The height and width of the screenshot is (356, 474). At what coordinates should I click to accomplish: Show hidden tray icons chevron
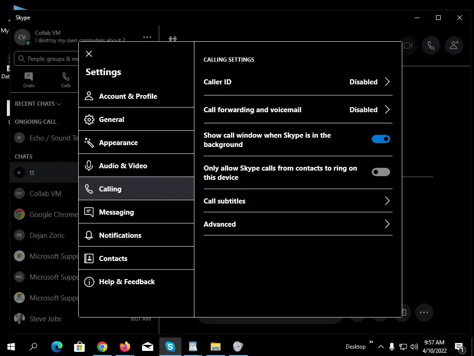pos(381,347)
